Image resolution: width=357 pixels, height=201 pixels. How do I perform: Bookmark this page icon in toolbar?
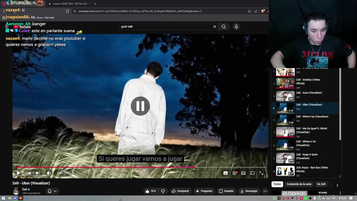pyautogui.click(x=67, y=11)
